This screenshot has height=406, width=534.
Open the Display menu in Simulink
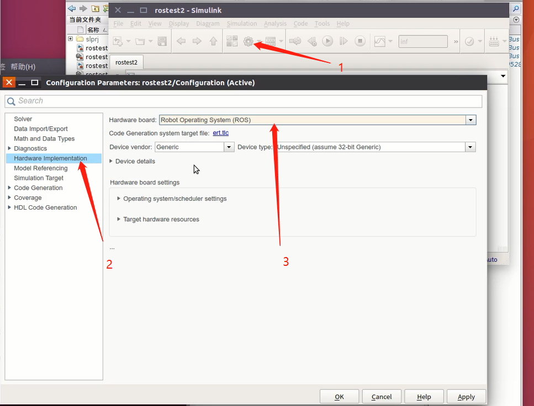click(179, 24)
